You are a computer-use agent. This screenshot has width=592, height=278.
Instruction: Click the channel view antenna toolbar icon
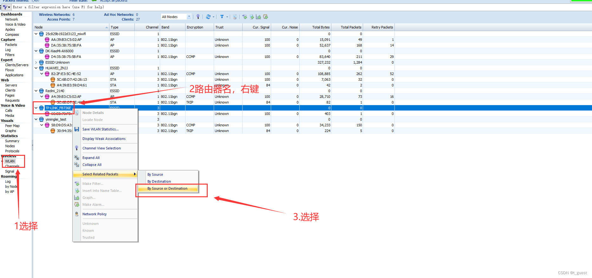pyautogui.click(x=198, y=17)
